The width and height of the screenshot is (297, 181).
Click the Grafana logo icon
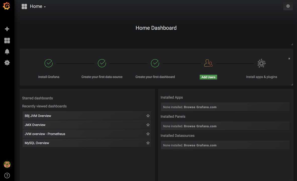coord(7,6)
